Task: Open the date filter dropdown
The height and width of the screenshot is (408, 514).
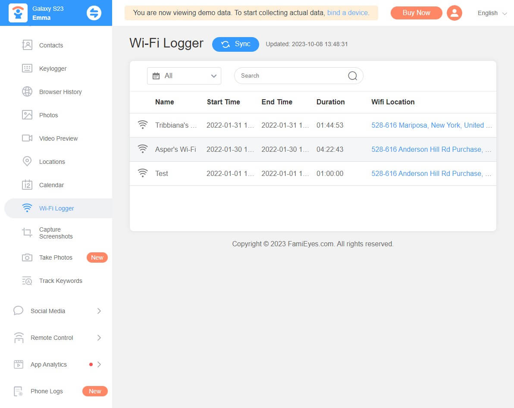Action: 184,75
